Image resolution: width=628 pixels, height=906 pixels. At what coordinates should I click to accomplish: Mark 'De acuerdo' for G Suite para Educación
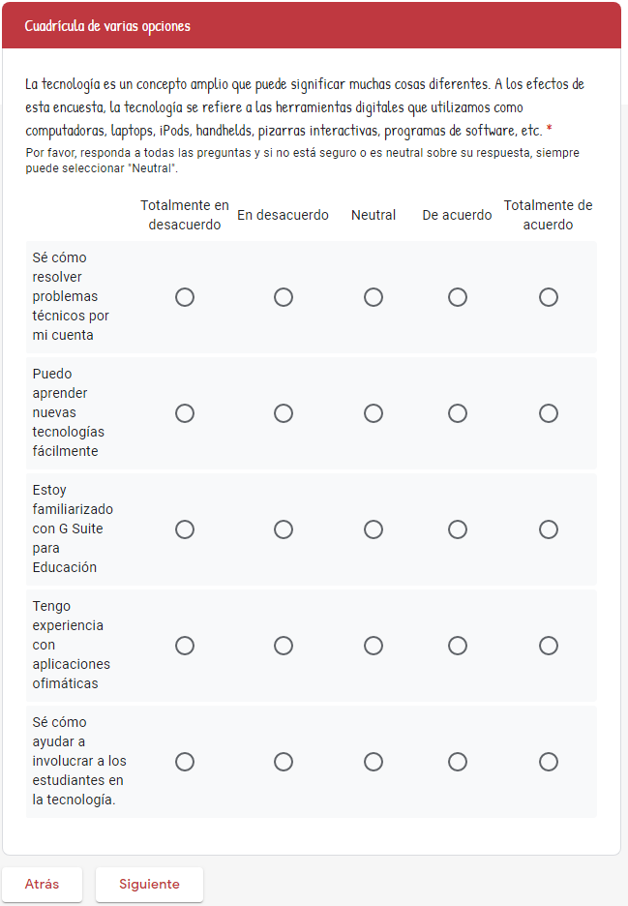click(x=458, y=529)
